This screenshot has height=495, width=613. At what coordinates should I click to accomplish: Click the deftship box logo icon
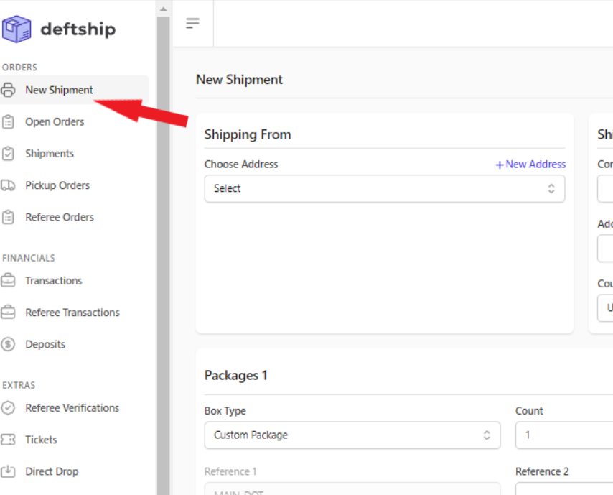tap(17, 29)
